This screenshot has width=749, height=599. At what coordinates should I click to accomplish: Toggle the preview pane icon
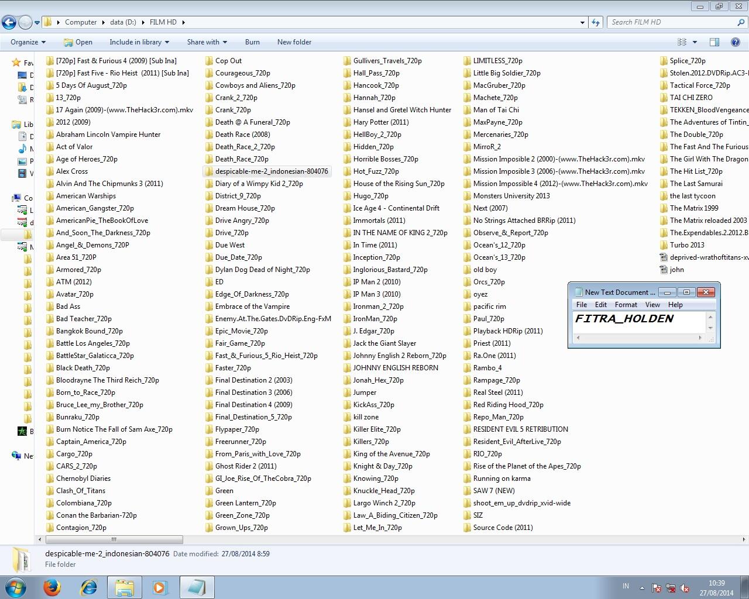714,42
